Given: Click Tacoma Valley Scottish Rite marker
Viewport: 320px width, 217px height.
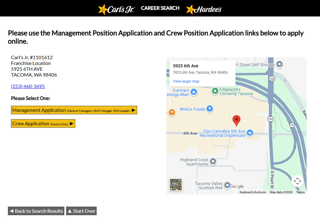Looking at the screenshot, I should point(227,185).
